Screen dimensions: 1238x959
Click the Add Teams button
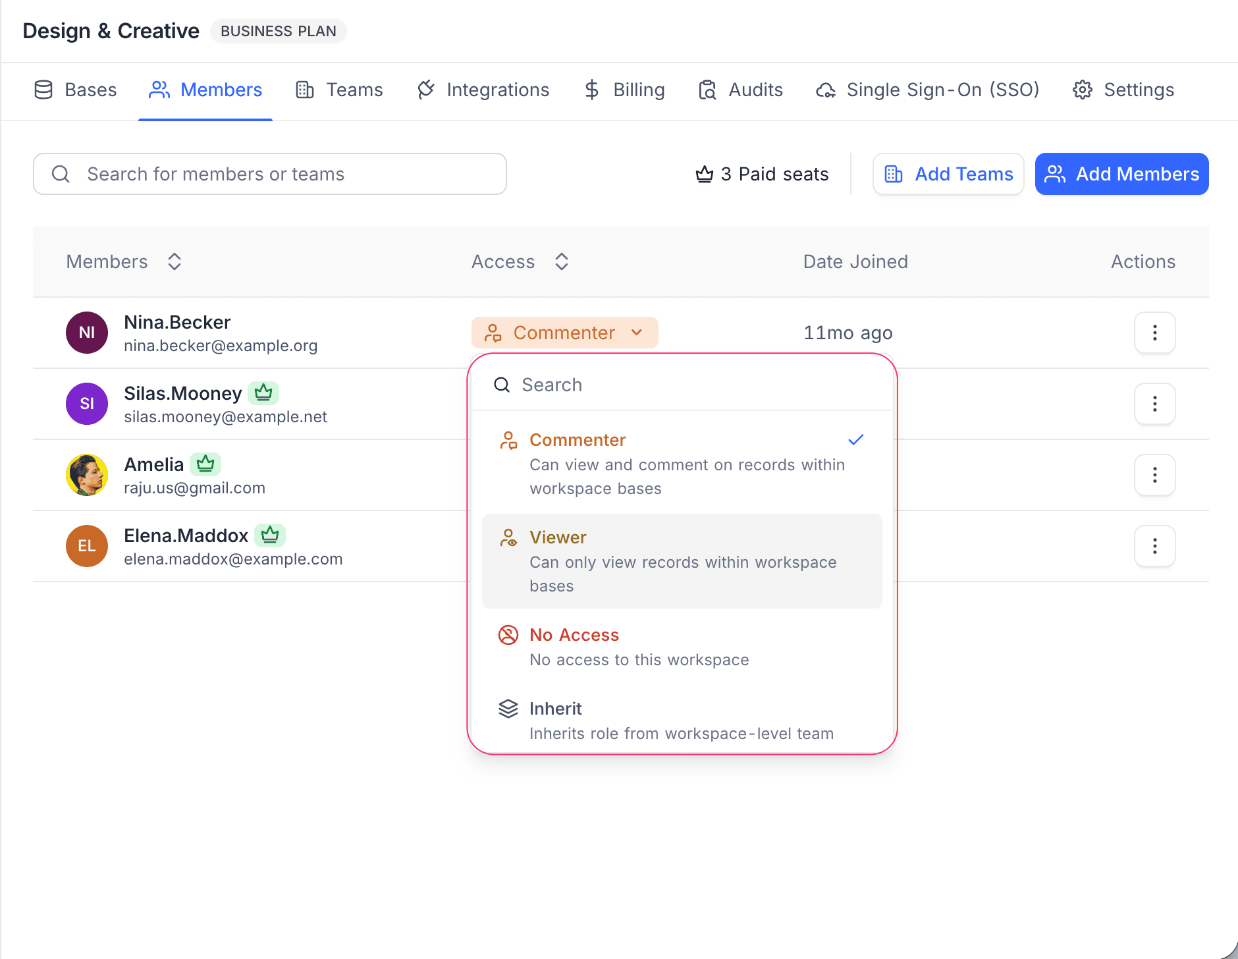click(x=948, y=175)
